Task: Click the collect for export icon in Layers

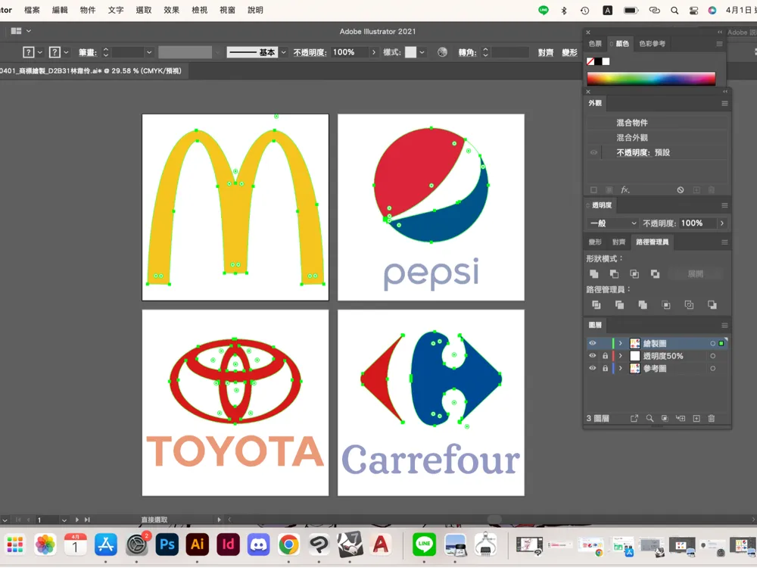Action: tap(634, 418)
